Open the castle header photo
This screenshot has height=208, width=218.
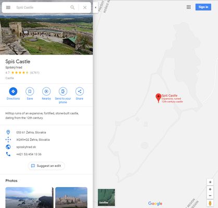tap(46, 35)
